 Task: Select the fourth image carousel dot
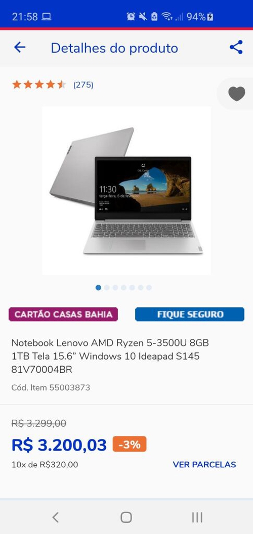click(124, 288)
